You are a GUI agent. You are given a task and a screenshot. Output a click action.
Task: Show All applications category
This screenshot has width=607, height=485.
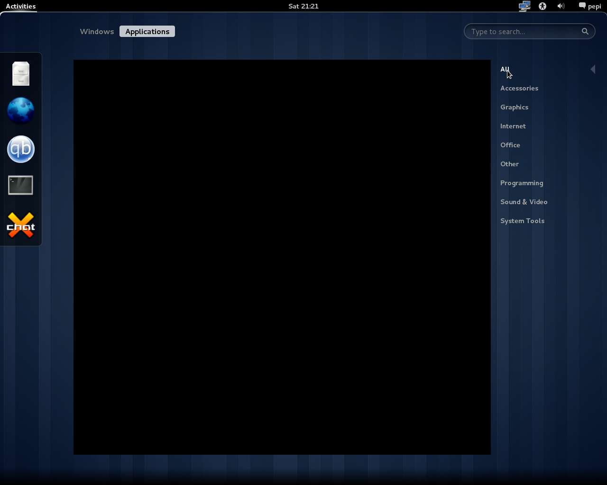505,69
